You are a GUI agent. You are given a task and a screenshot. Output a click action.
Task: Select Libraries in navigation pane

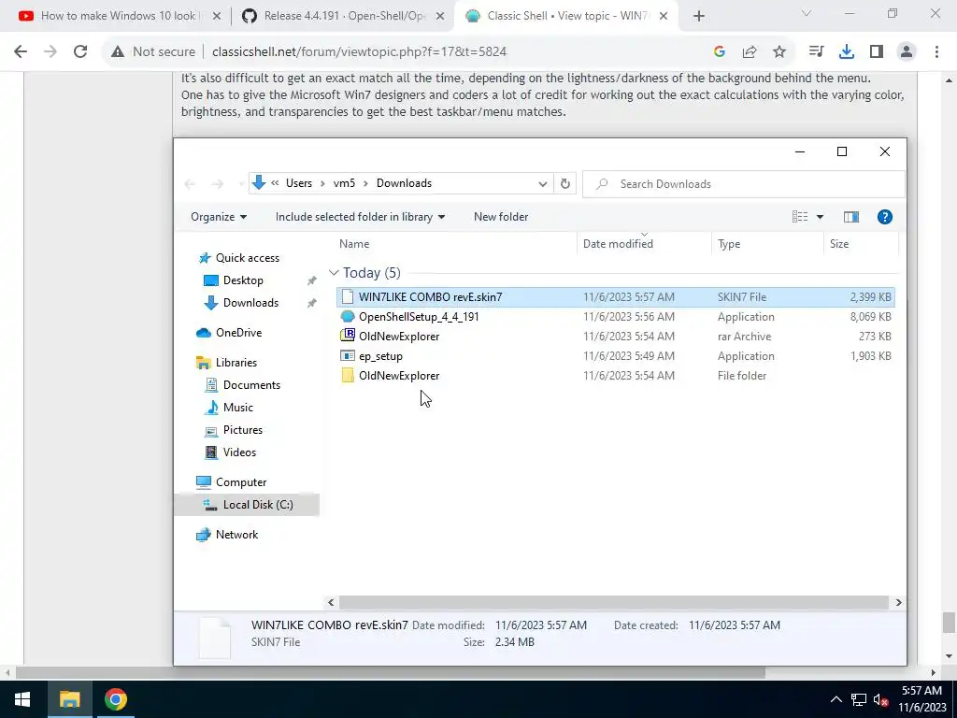coord(236,363)
